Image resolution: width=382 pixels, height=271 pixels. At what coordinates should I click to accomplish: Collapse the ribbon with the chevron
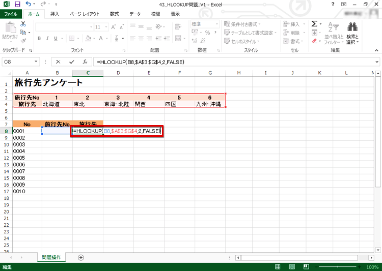click(376, 50)
